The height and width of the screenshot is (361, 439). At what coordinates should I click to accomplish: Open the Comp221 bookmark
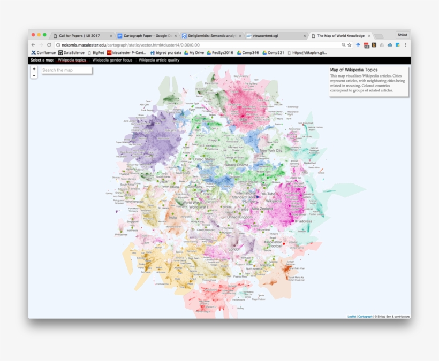[273, 52]
